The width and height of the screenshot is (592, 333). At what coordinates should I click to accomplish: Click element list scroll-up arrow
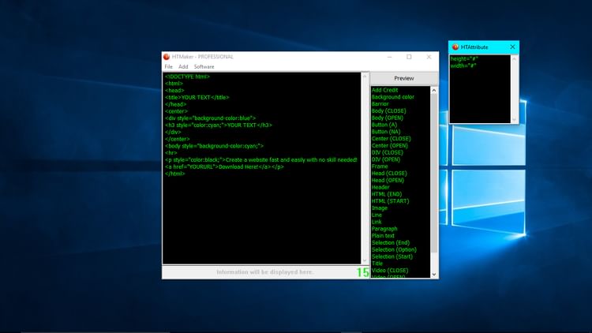434,90
